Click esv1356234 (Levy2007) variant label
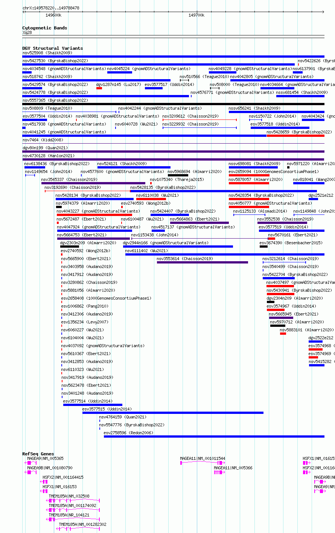The image size is (335, 533). click(85, 322)
